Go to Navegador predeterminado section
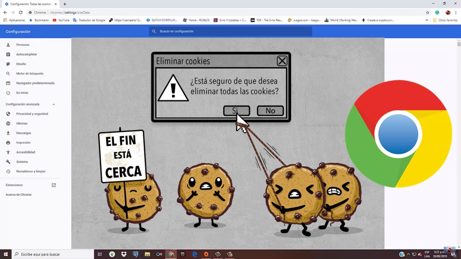 coord(35,83)
